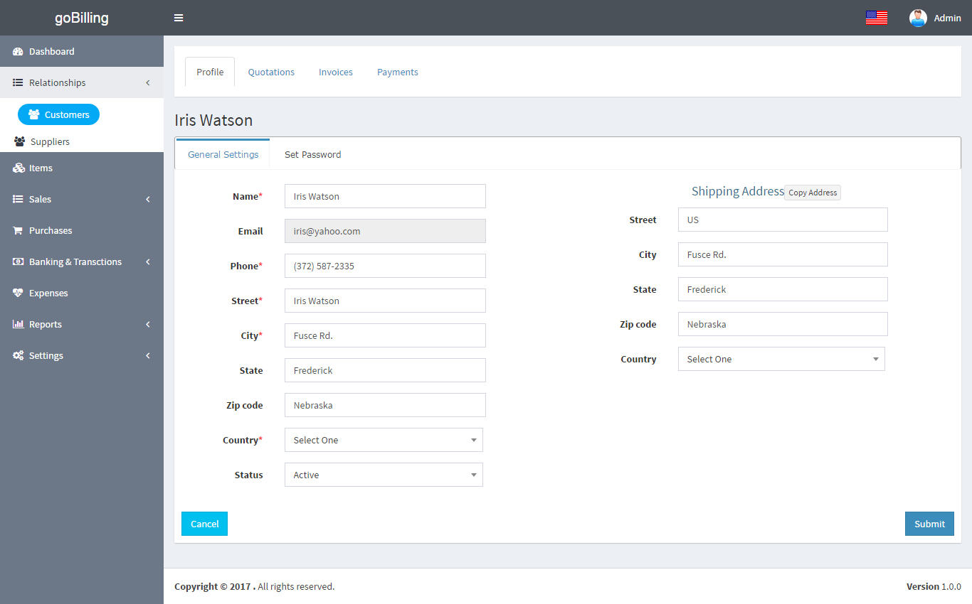Open the Items section
The width and height of the screenshot is (972, 604).
pyautogui.click(x=41, y=168)
